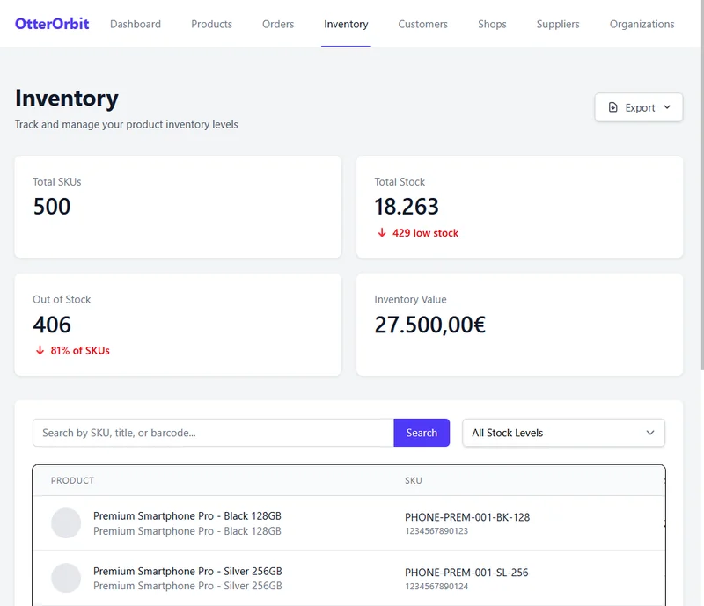The image size is (704, 606).
Task: Open the Customers tab
Action: coord(422,24)
